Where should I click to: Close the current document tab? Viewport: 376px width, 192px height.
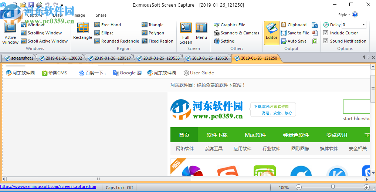point(374,57)
